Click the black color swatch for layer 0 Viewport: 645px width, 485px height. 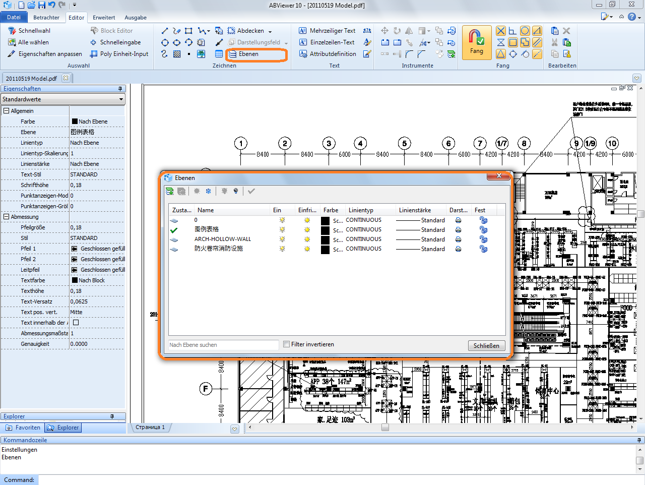pyautogui.click(x=326, y=220)
